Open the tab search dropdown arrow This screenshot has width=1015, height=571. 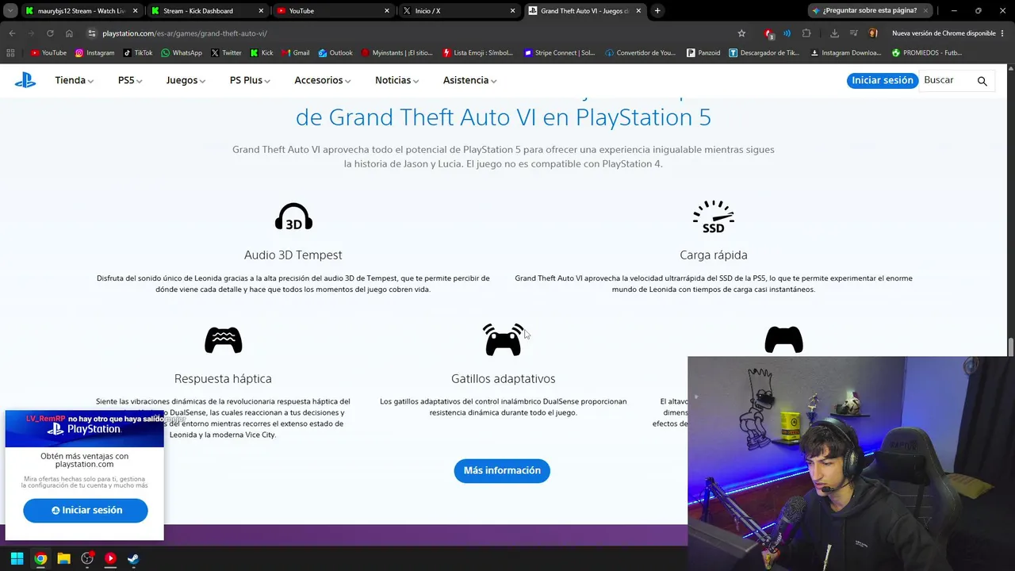click(x=10, y=11)
